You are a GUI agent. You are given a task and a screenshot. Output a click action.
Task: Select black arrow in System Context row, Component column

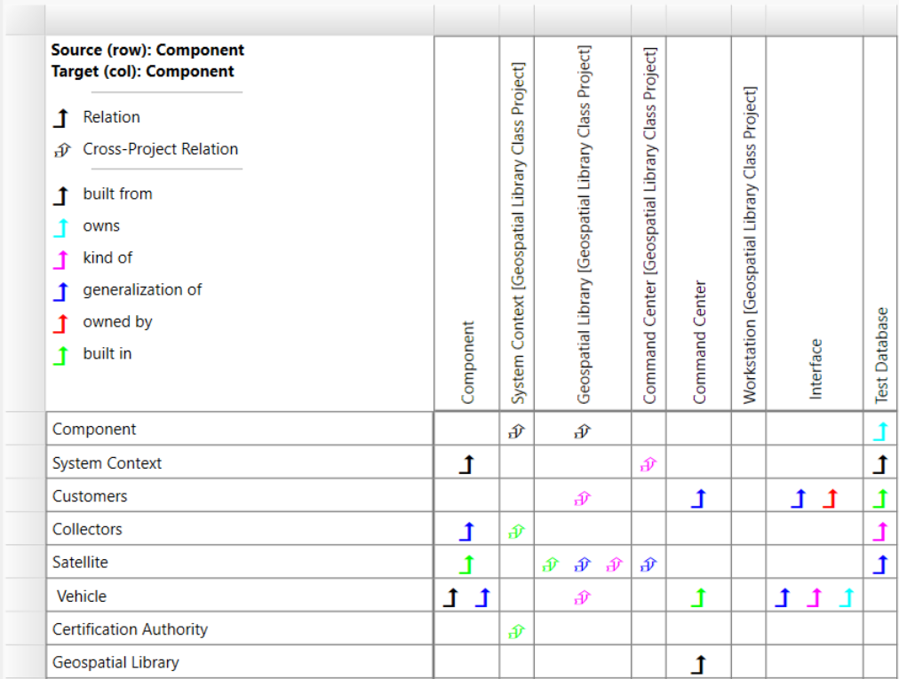point(467,464)
